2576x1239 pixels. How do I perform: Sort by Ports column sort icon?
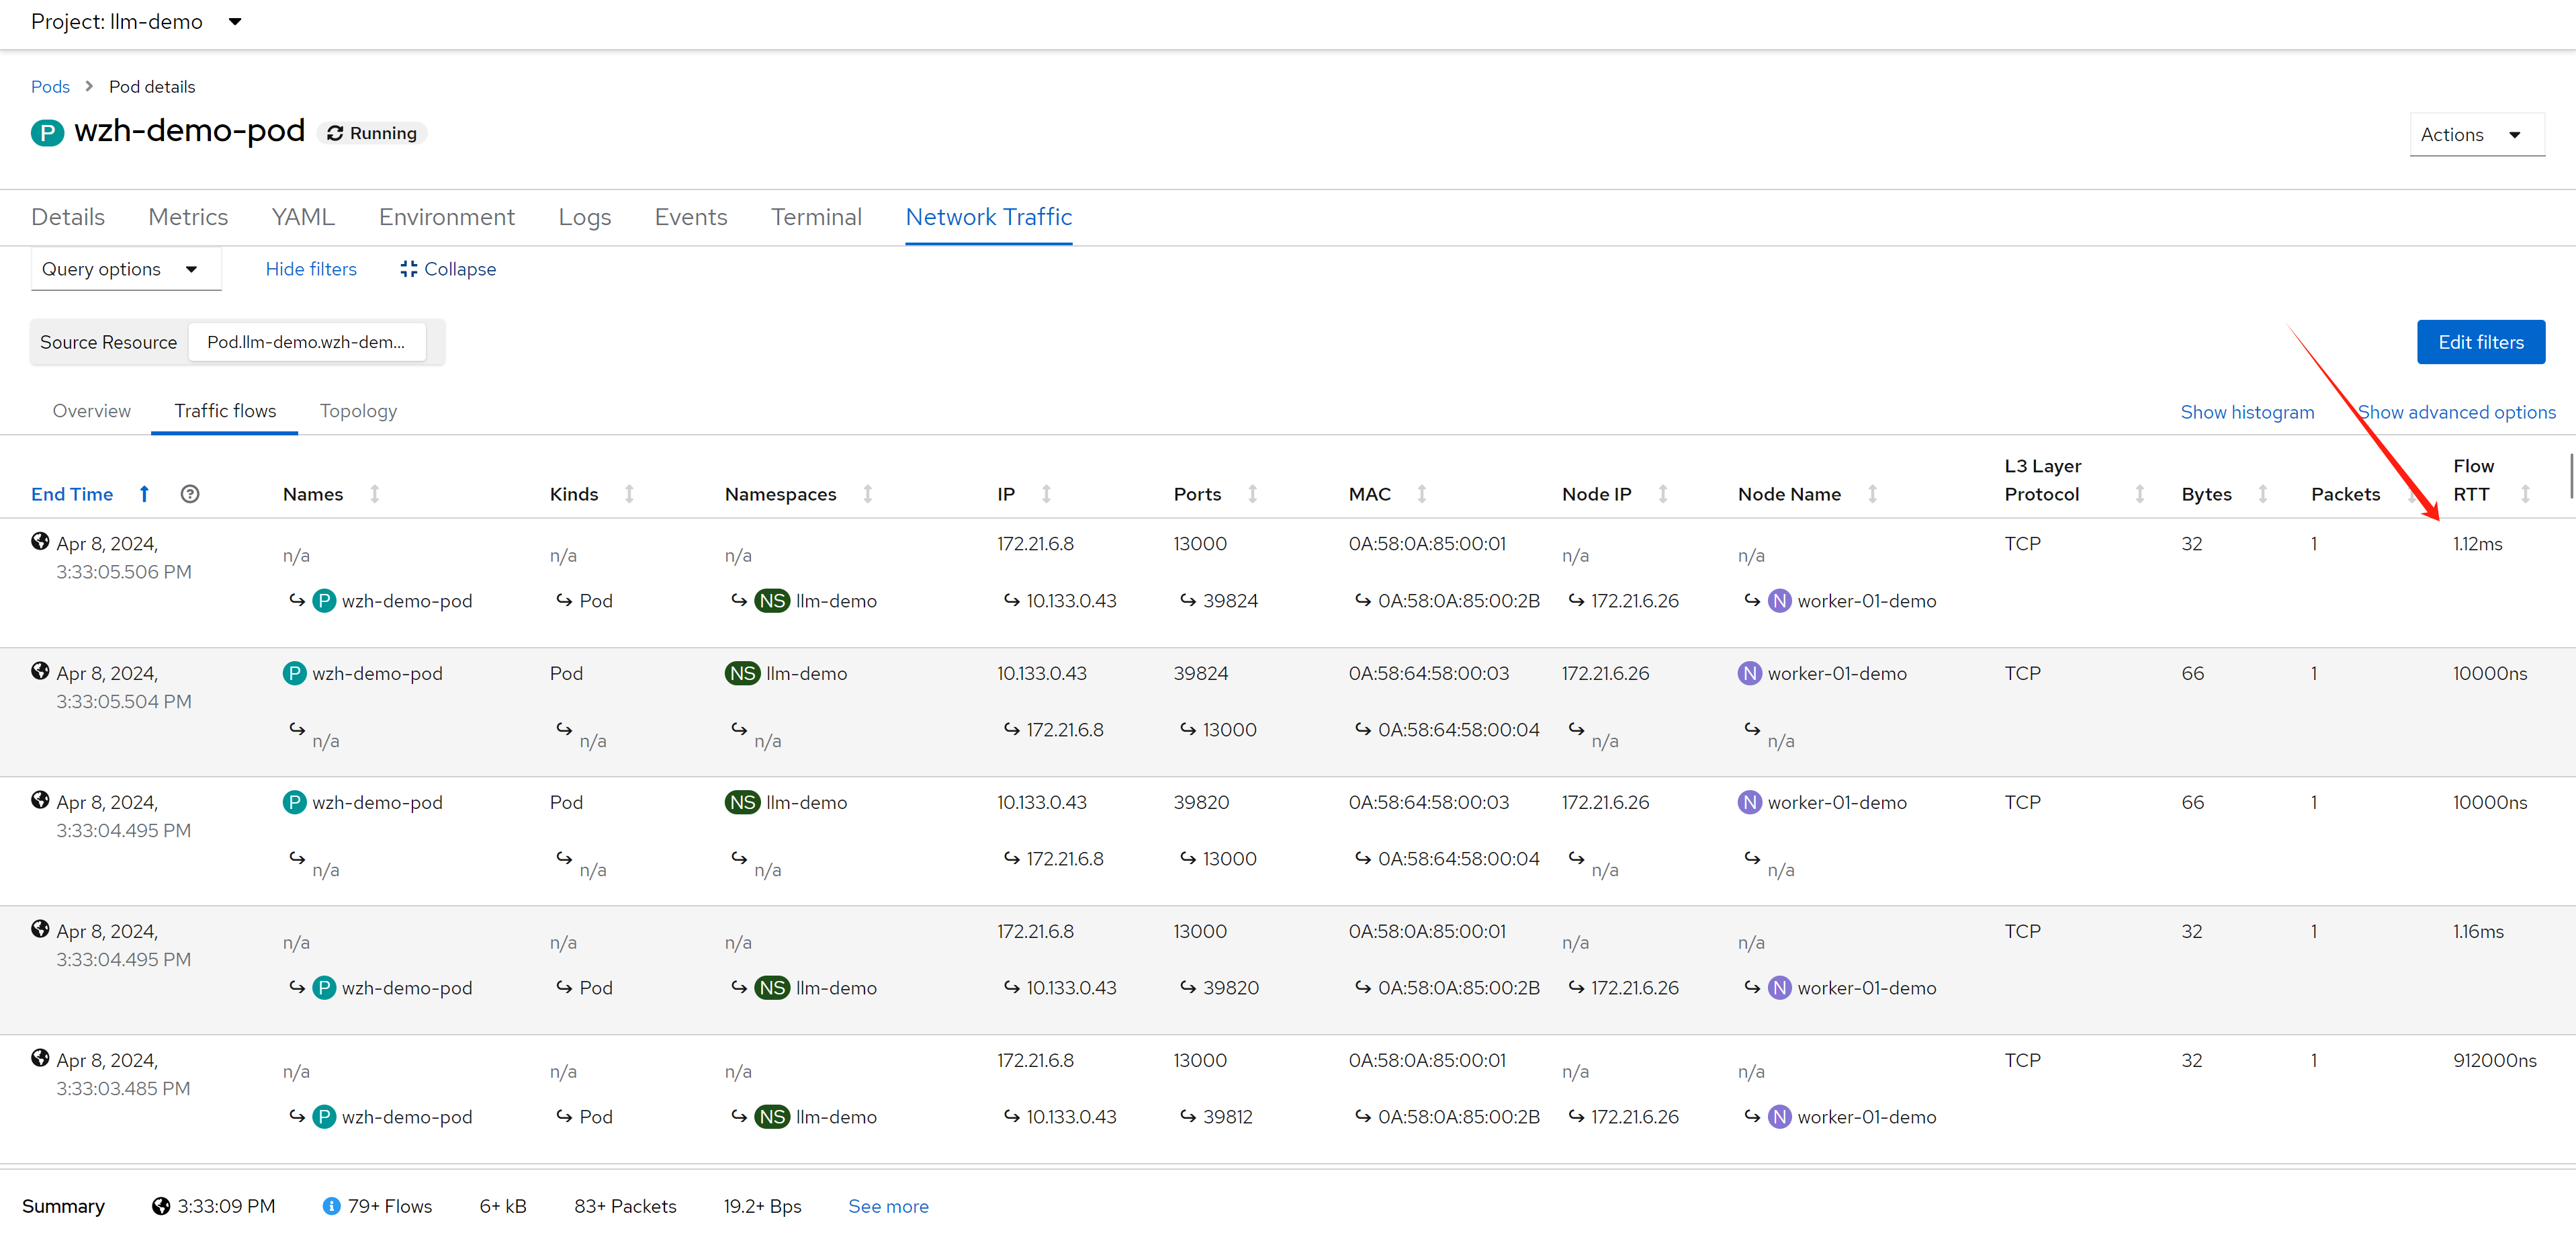click(1252, 494)
